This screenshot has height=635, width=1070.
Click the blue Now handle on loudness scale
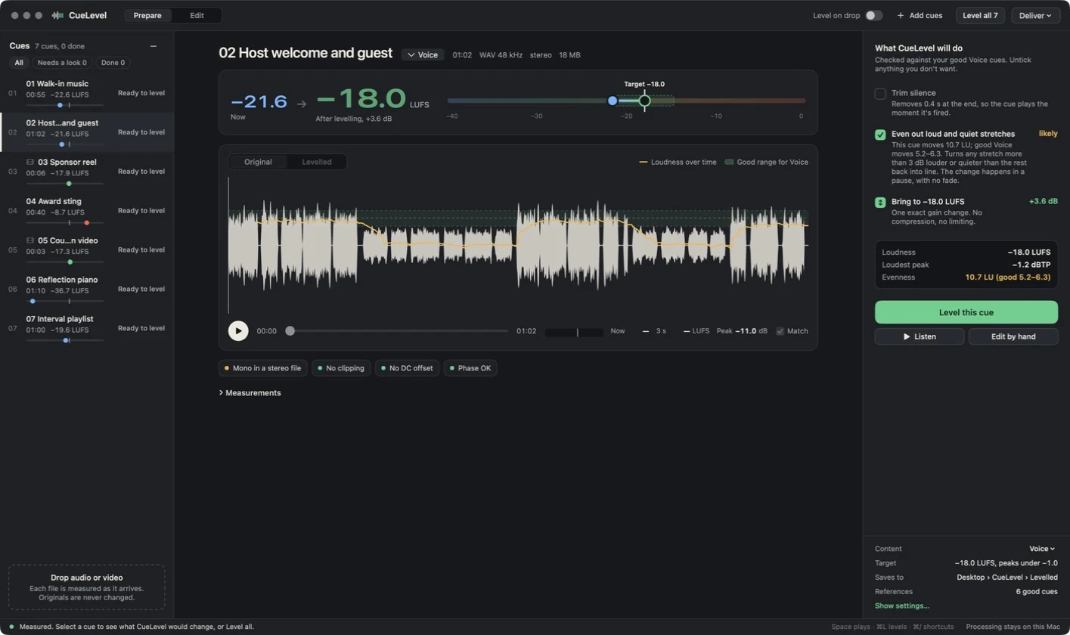(613, 101)
